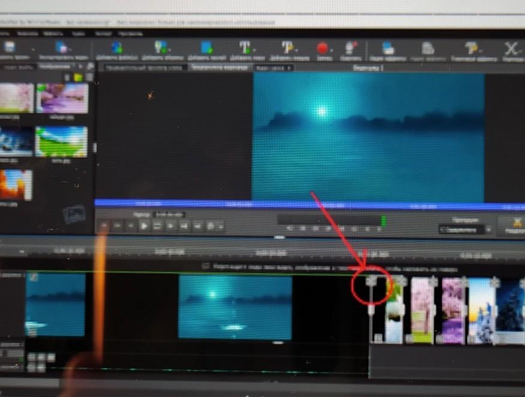The image size is (525, 397).
Task: Select the third tab above the preview
Action: pos(273,68)
